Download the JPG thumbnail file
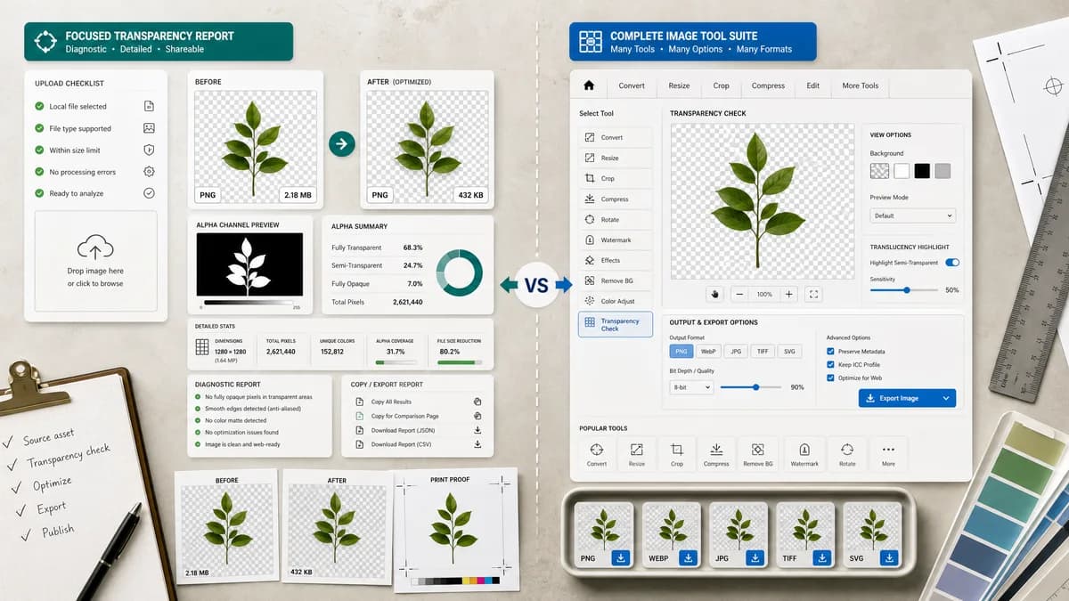 pos(755,558)
